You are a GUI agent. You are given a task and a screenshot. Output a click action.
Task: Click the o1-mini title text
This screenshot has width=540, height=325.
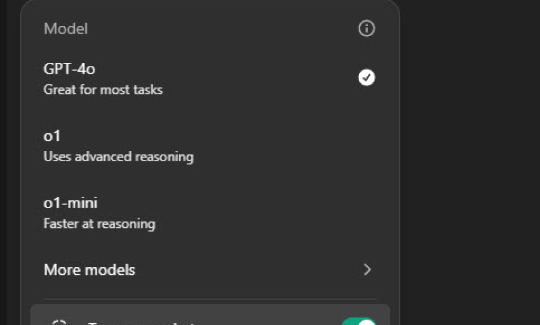(x=71, y=203)
